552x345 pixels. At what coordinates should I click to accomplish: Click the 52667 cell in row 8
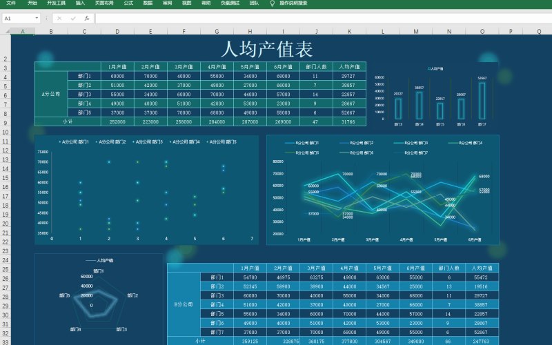click(x=348, y=112)
